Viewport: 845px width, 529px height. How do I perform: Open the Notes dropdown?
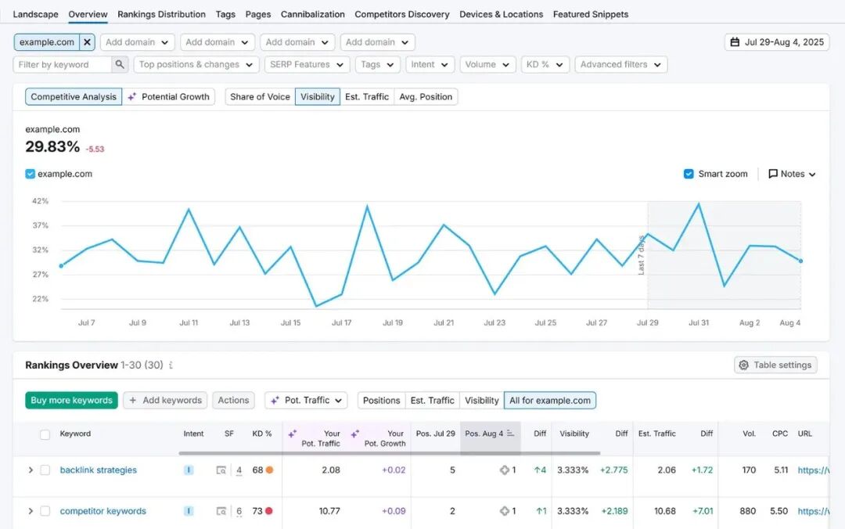point(792,174)
